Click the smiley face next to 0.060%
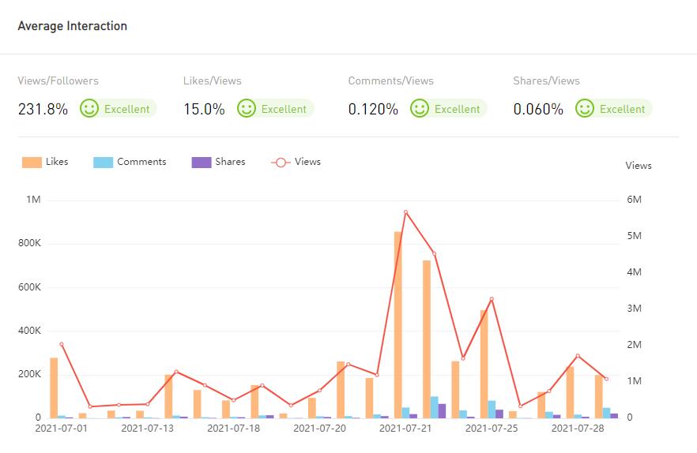This screenshot has height=453, width=697. [585, 108]
